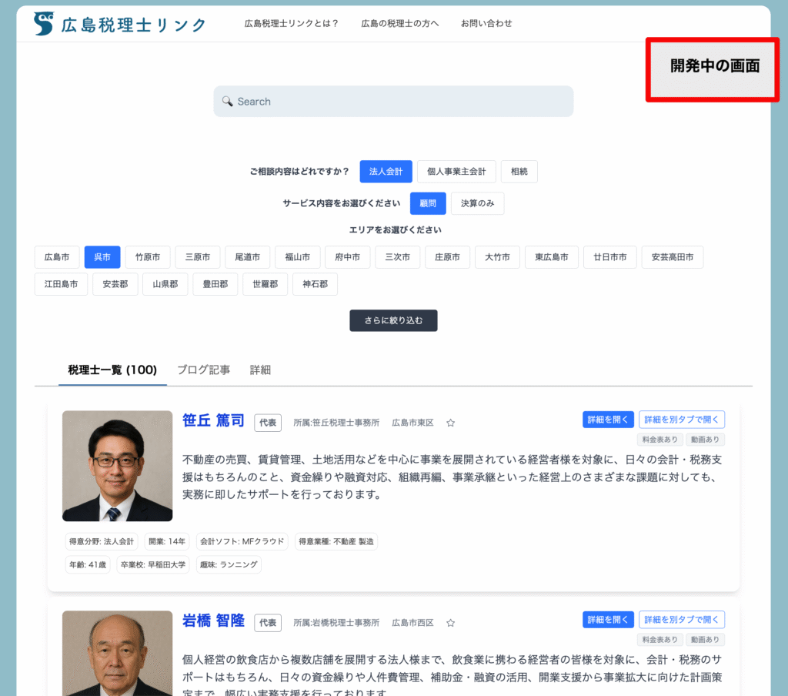The width and height of the screenshot is (788, 696).
Task: Click the magnifier icon in the search bar
Action: click(227, 101)
